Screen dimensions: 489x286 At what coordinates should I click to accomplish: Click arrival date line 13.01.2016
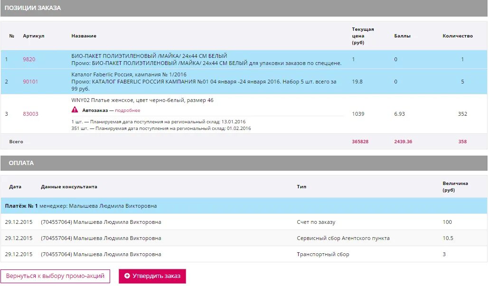[x=159, y=121]
